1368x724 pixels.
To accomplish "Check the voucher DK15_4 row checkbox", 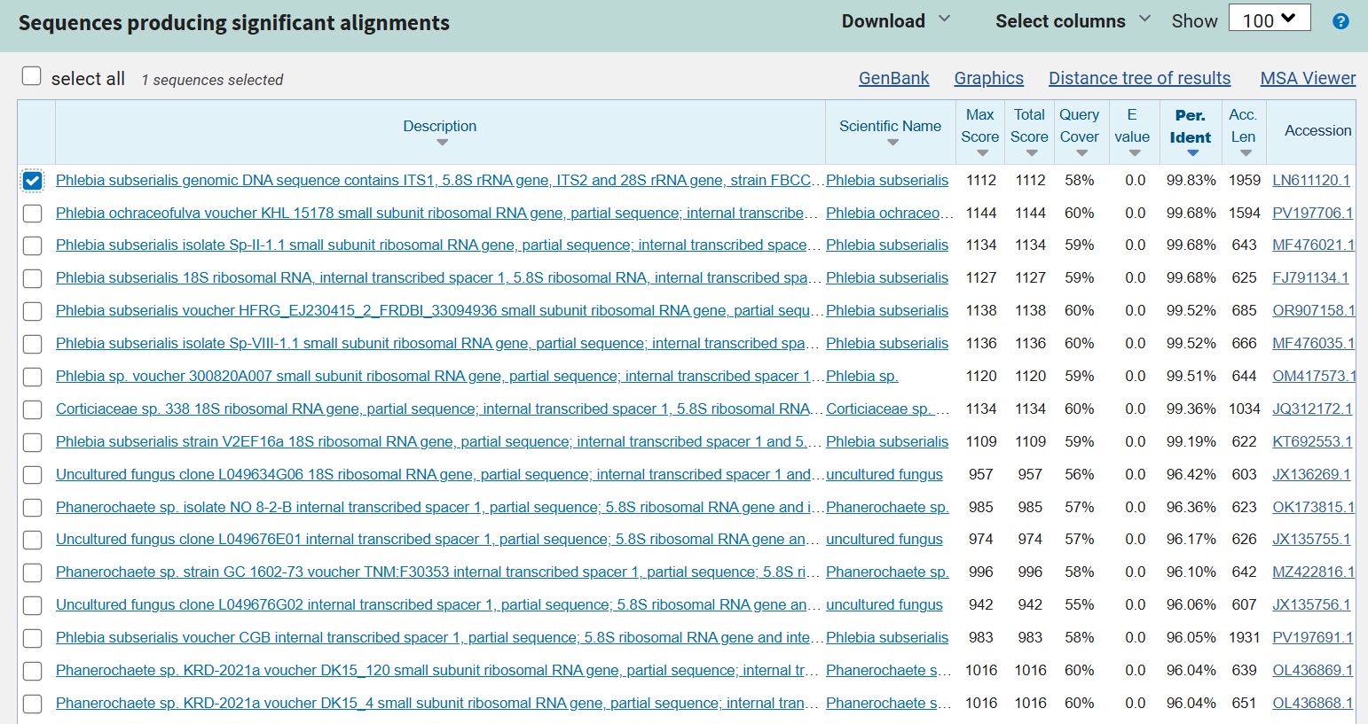I will pyautogui.click(x=32, y=704).
